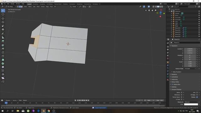This screenshot has height=113, width=201.
Task: Select the Poly Build tool
Action: (3, 60)
